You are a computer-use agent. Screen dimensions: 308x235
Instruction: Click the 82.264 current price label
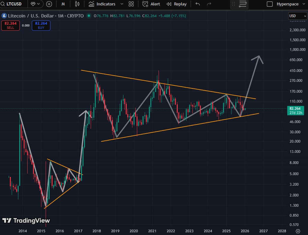point(295,108)
